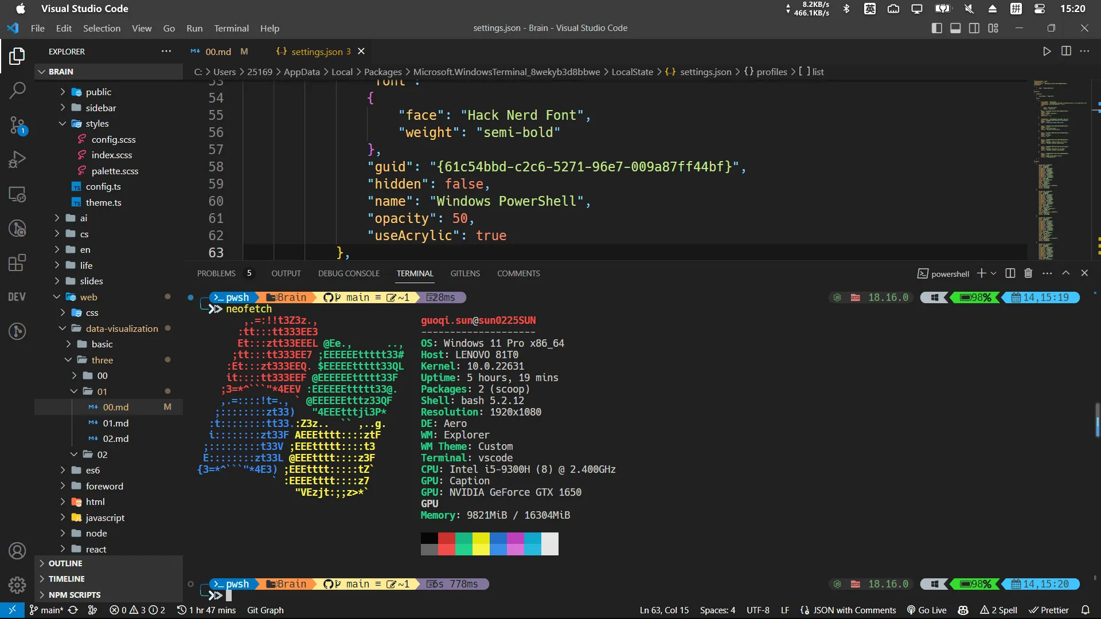This screenshot has height=619, width=1101.
Task: Click the synchronize changes icon in status bar
Action: click(x=73, y=610)
